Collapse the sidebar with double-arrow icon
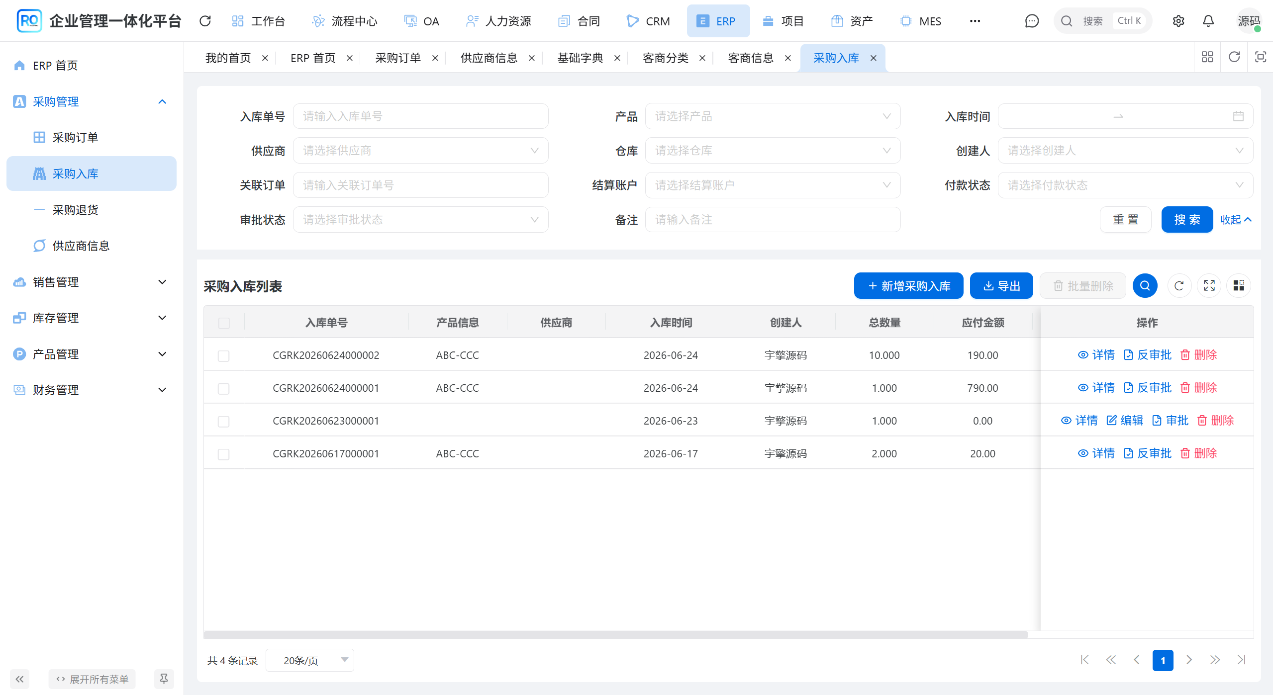Viewport: 1273px width, 695px height. tap(19, 679)
